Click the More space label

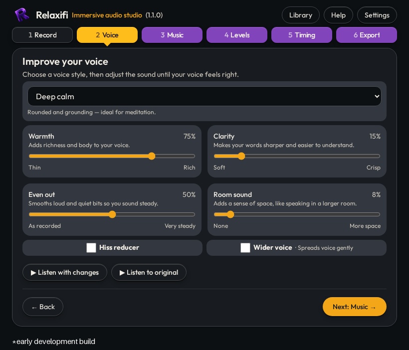[x=365, y=226]
